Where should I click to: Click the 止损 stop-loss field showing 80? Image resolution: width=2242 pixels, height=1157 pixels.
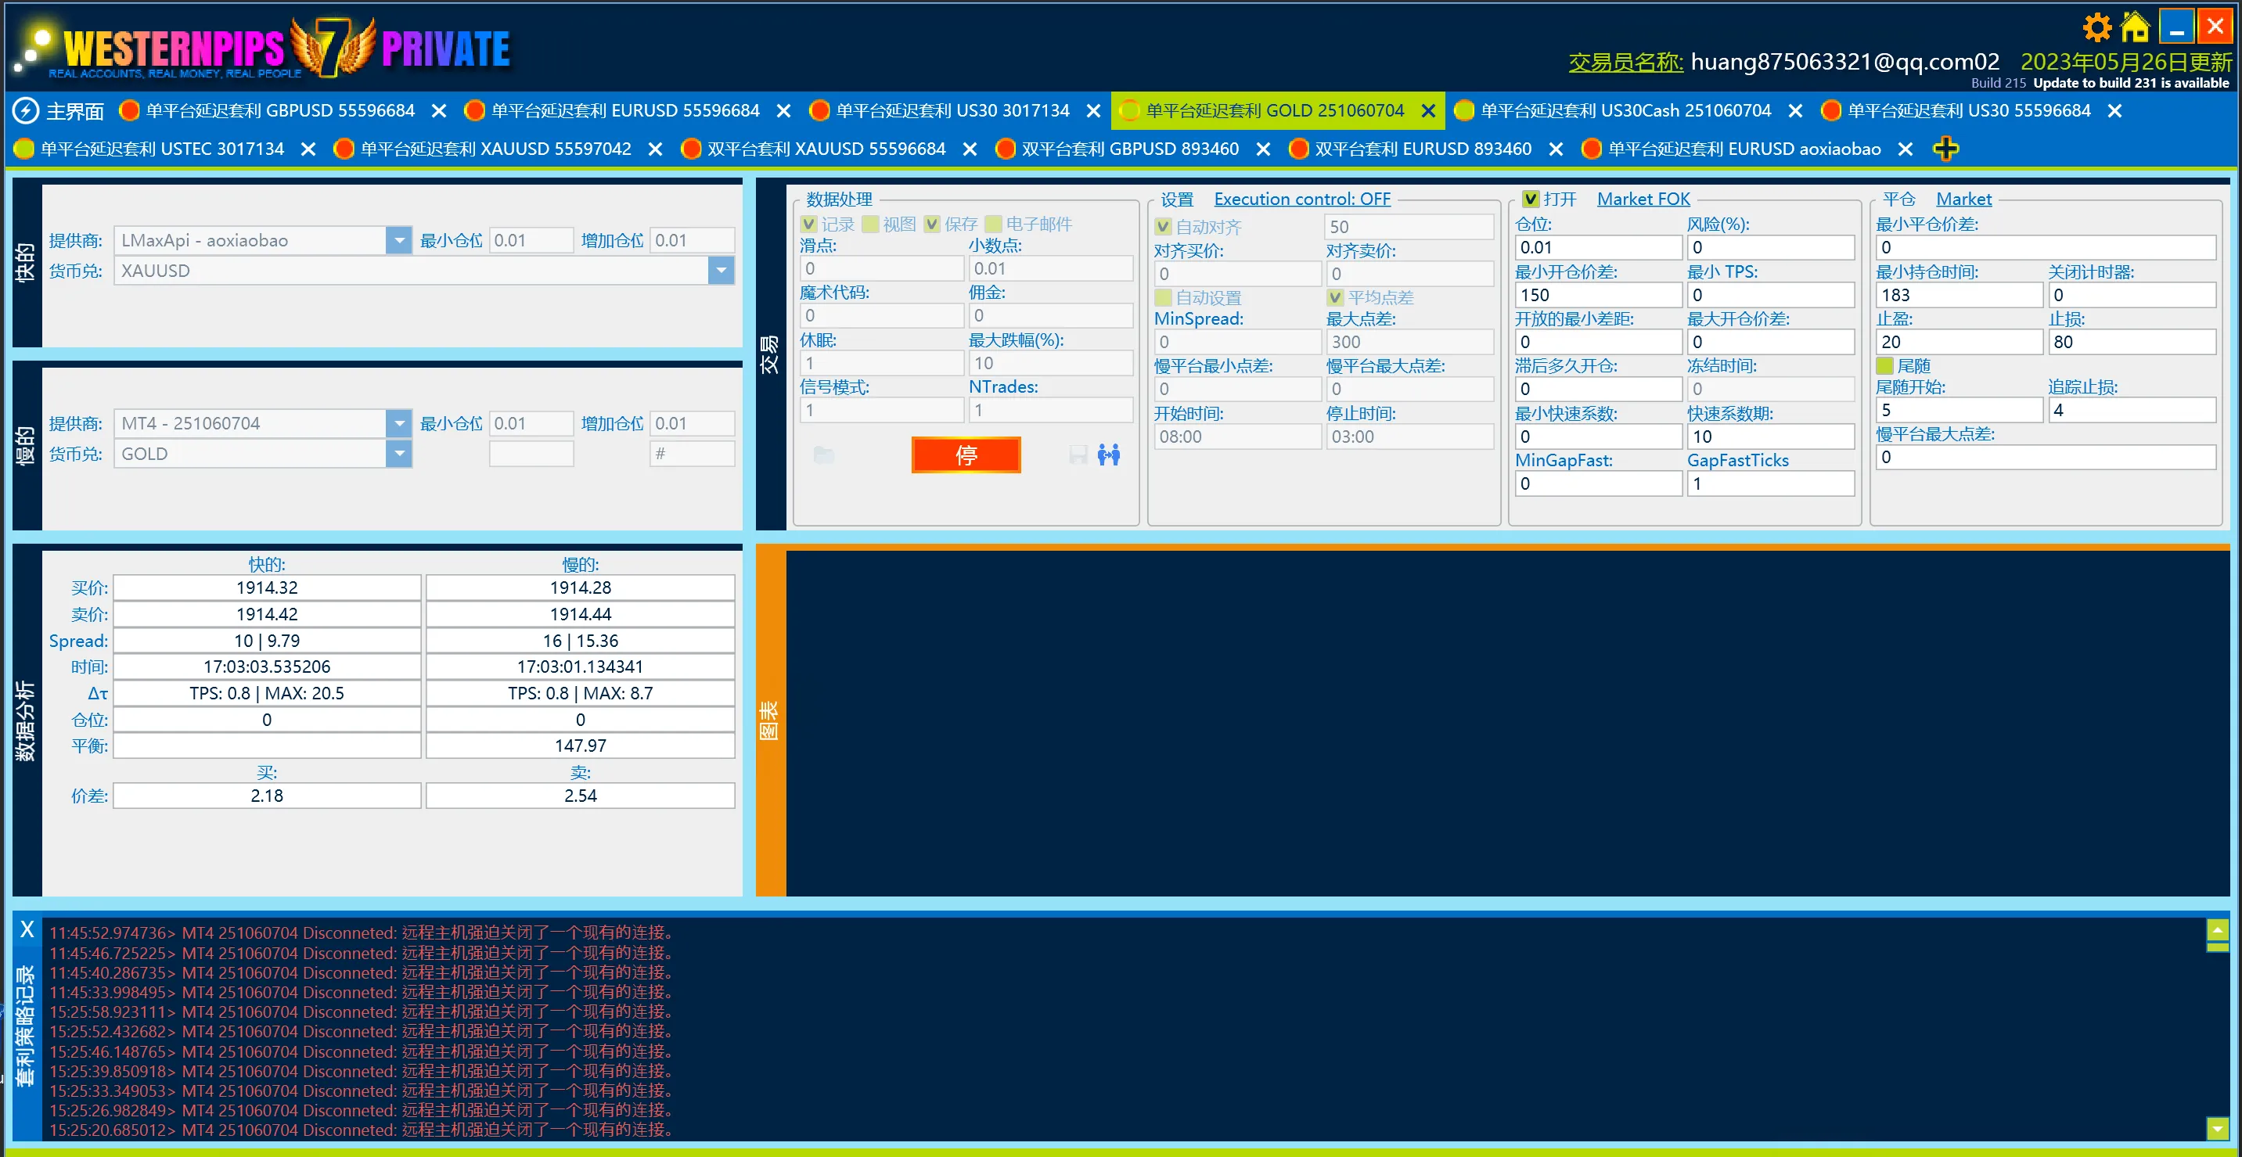pyautogui.click(x=2132, y=342)
